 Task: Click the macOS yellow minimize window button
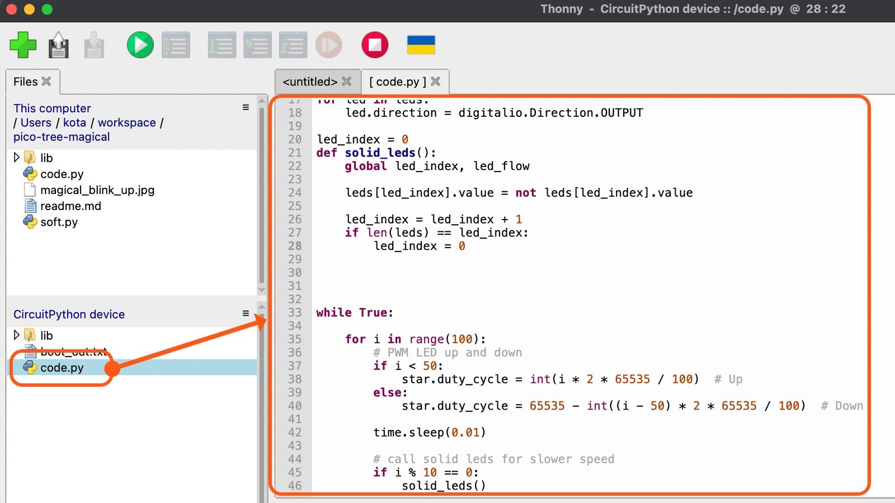click(x=29, y=9)
